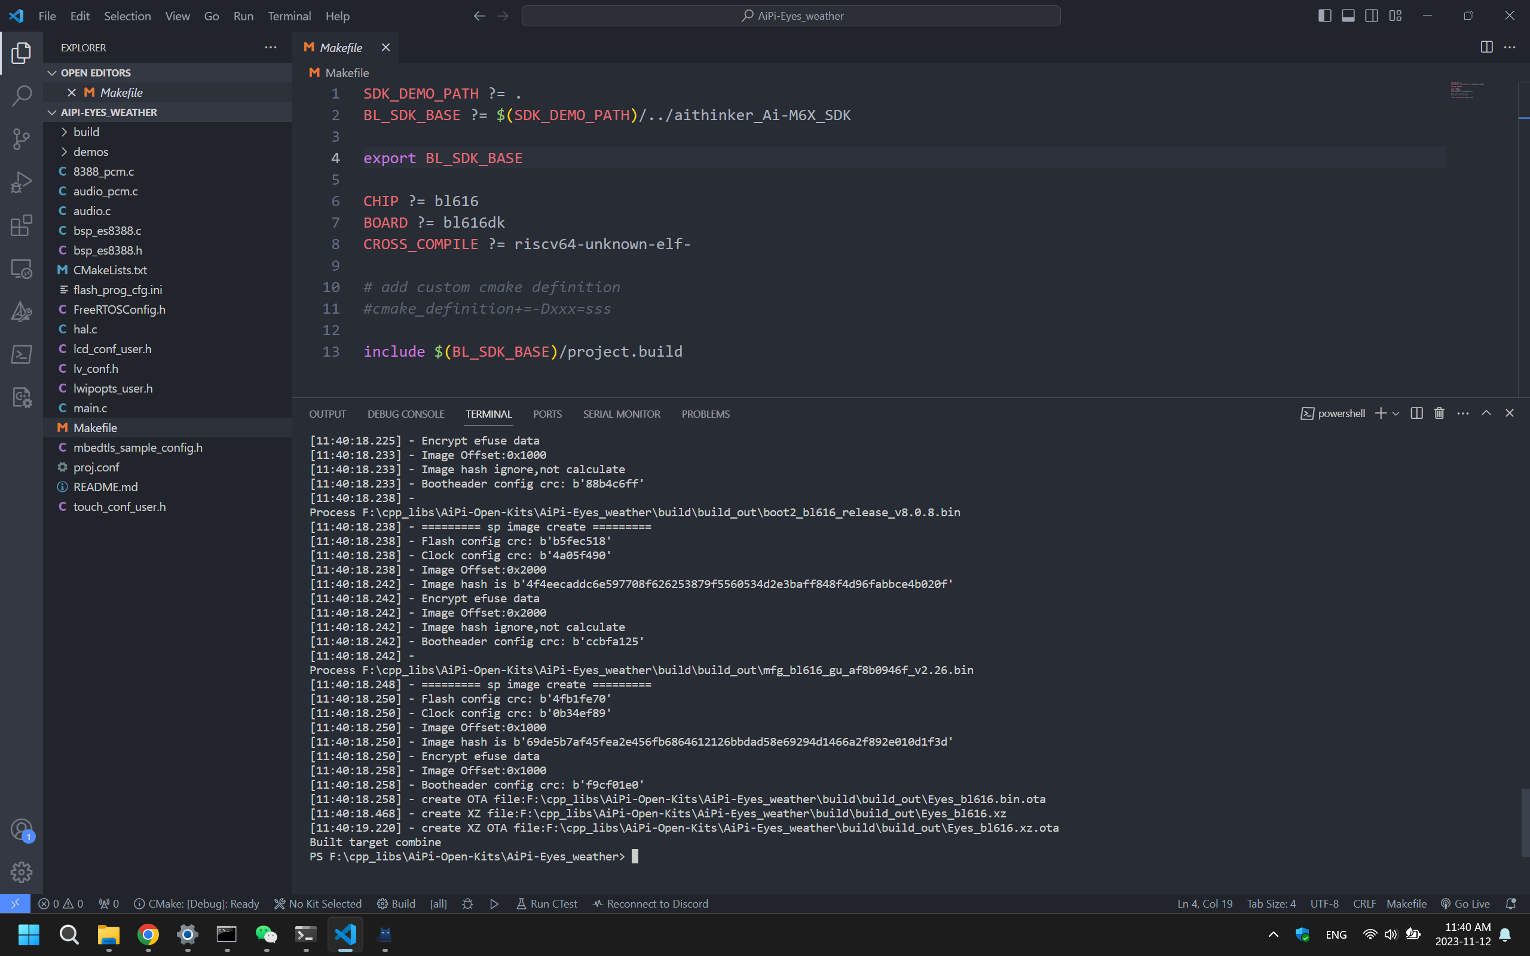Go back with the navigation arrow
1530x956 pixels.
tap(479, 16)
